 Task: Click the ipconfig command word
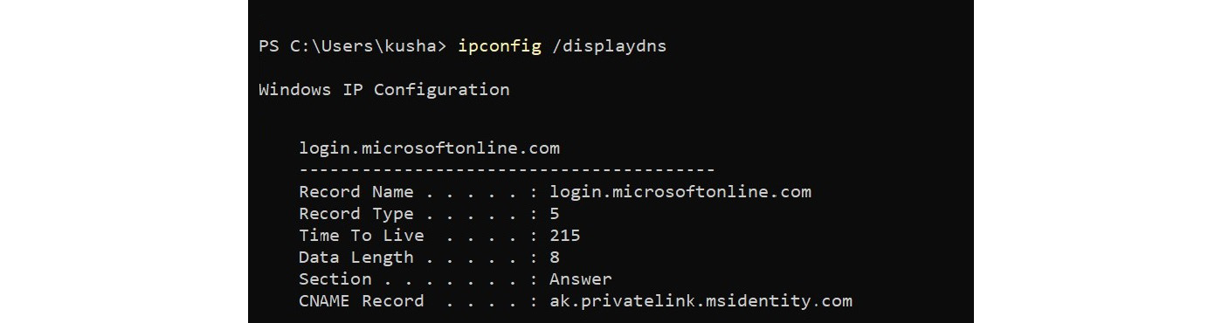click(x=500, y=46)
